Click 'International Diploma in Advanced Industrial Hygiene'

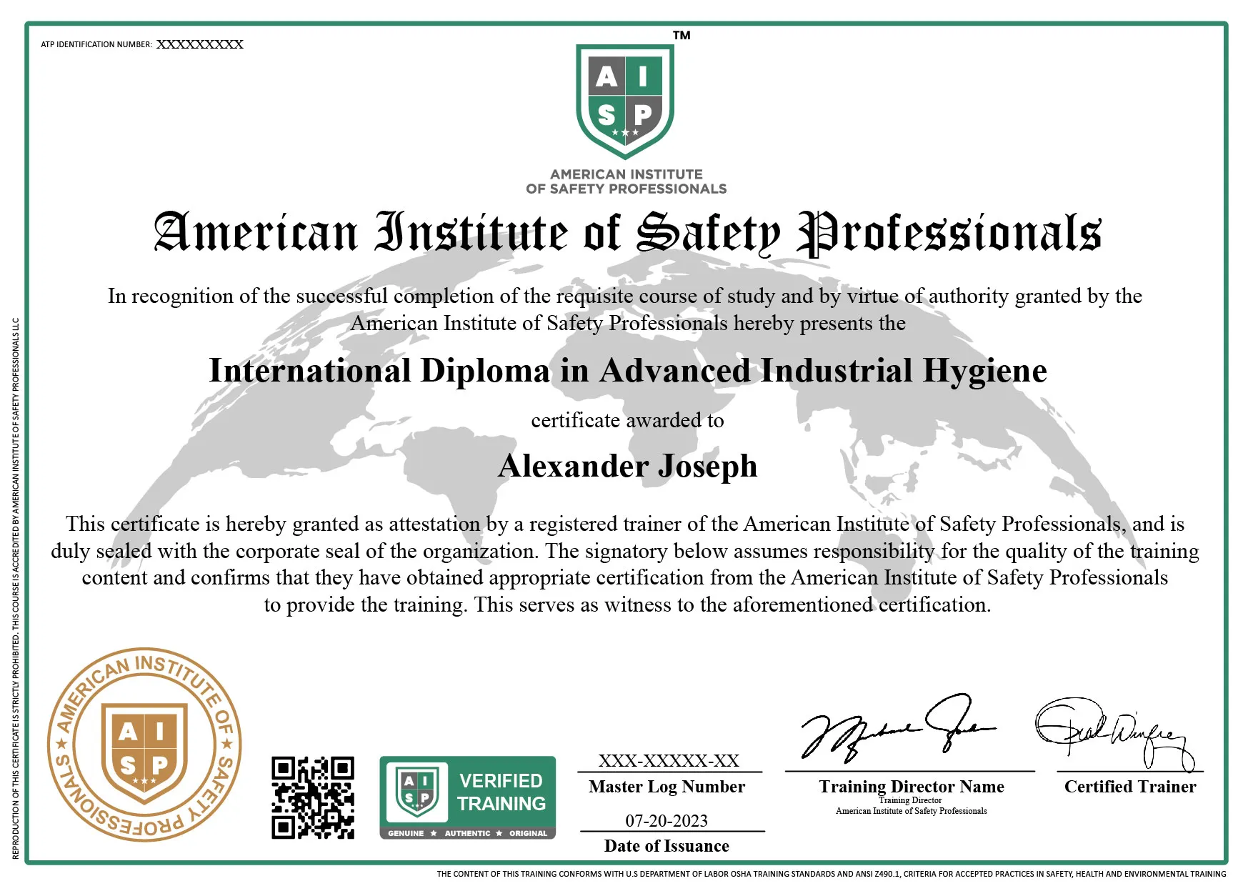628,371
